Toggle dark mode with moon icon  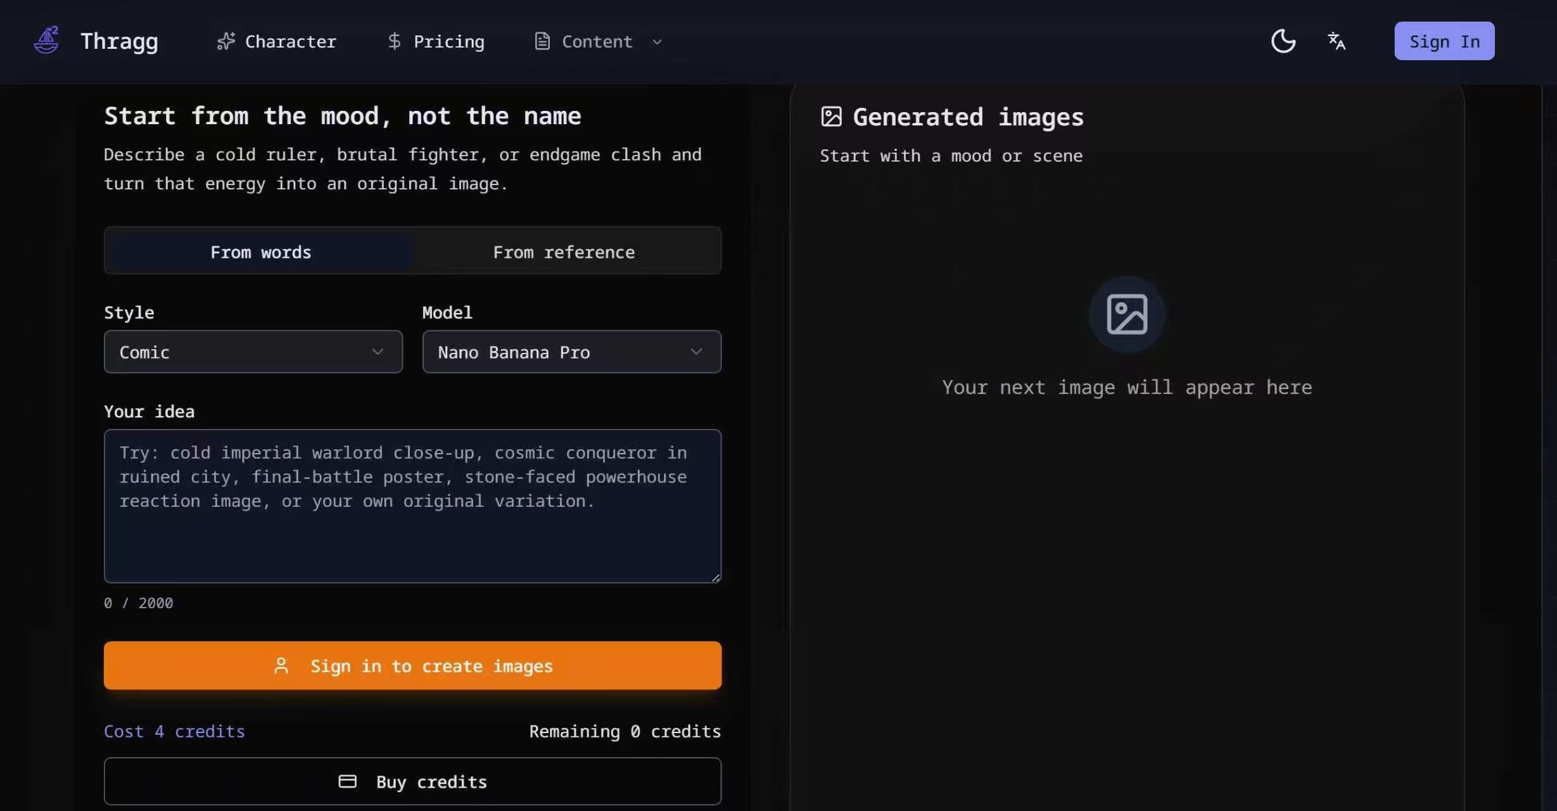point(1283,41)
